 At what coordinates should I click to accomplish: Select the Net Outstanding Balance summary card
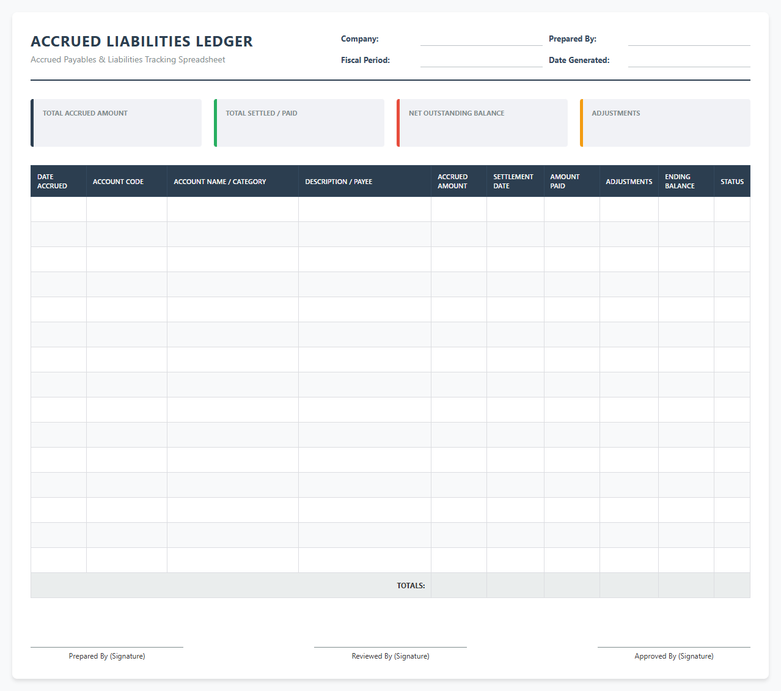coord(482,123)
